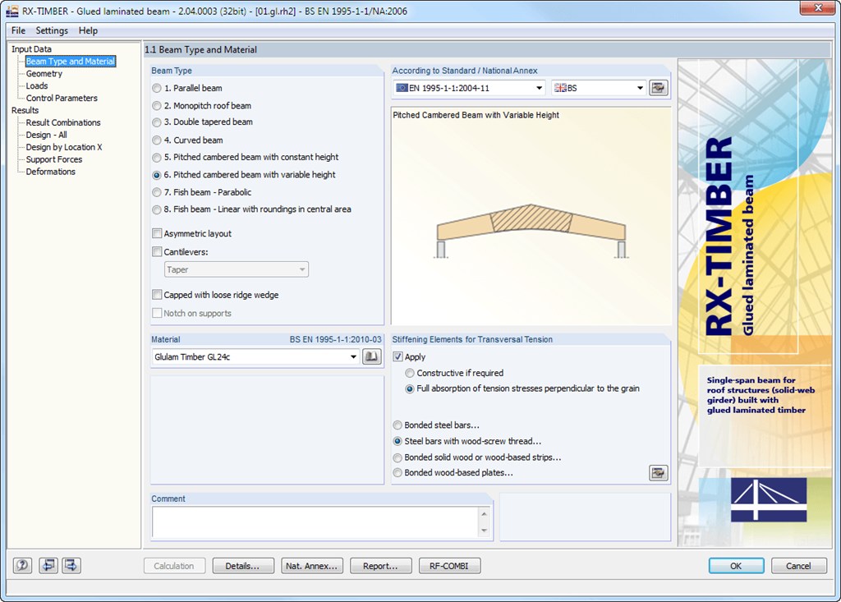Go to next input window via arrow icon

point(70,565)
